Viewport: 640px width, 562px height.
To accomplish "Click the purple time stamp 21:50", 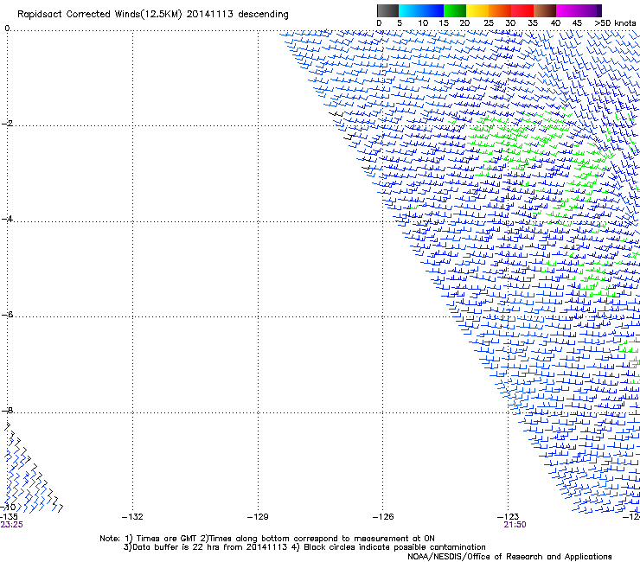I will coord(515,525).
